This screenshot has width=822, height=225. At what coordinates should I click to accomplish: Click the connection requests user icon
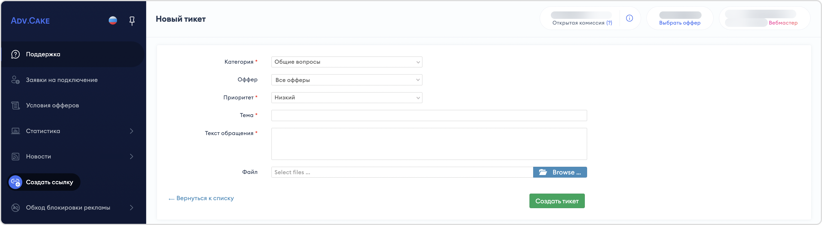15,80
